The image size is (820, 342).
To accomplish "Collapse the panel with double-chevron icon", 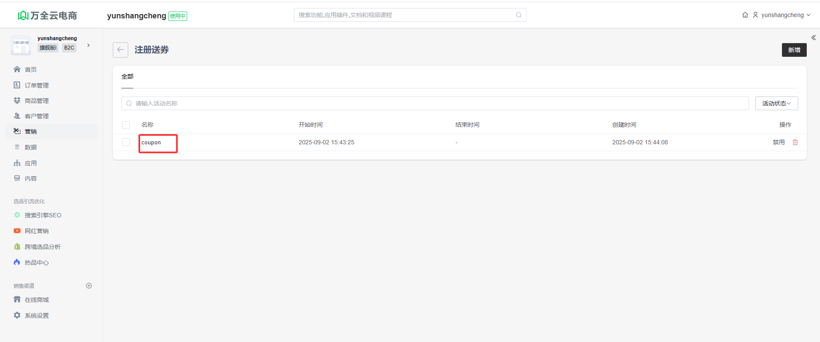I will 814,38.
